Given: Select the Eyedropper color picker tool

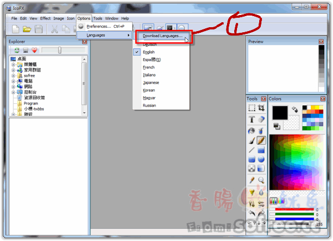Looking at the screenshot, I should click(x=252, y=180).
